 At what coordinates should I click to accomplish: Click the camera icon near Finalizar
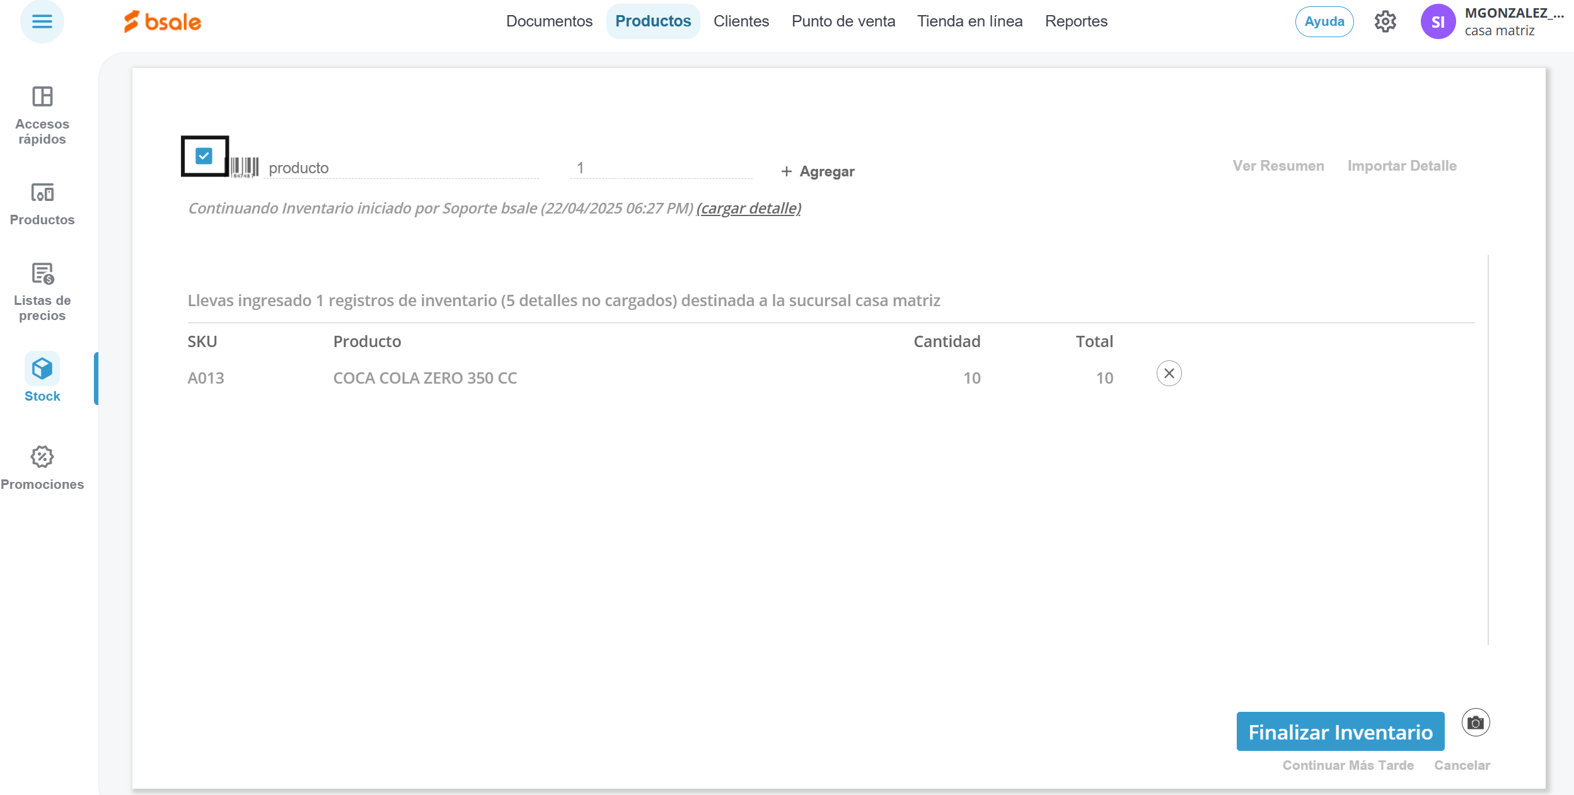[x=1475, y=723]
